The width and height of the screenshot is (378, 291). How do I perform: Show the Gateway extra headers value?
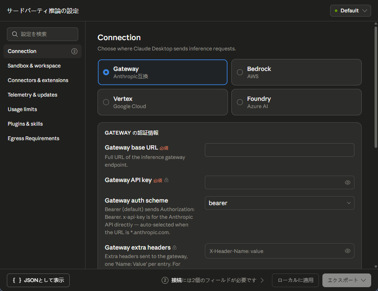point(347,251)
